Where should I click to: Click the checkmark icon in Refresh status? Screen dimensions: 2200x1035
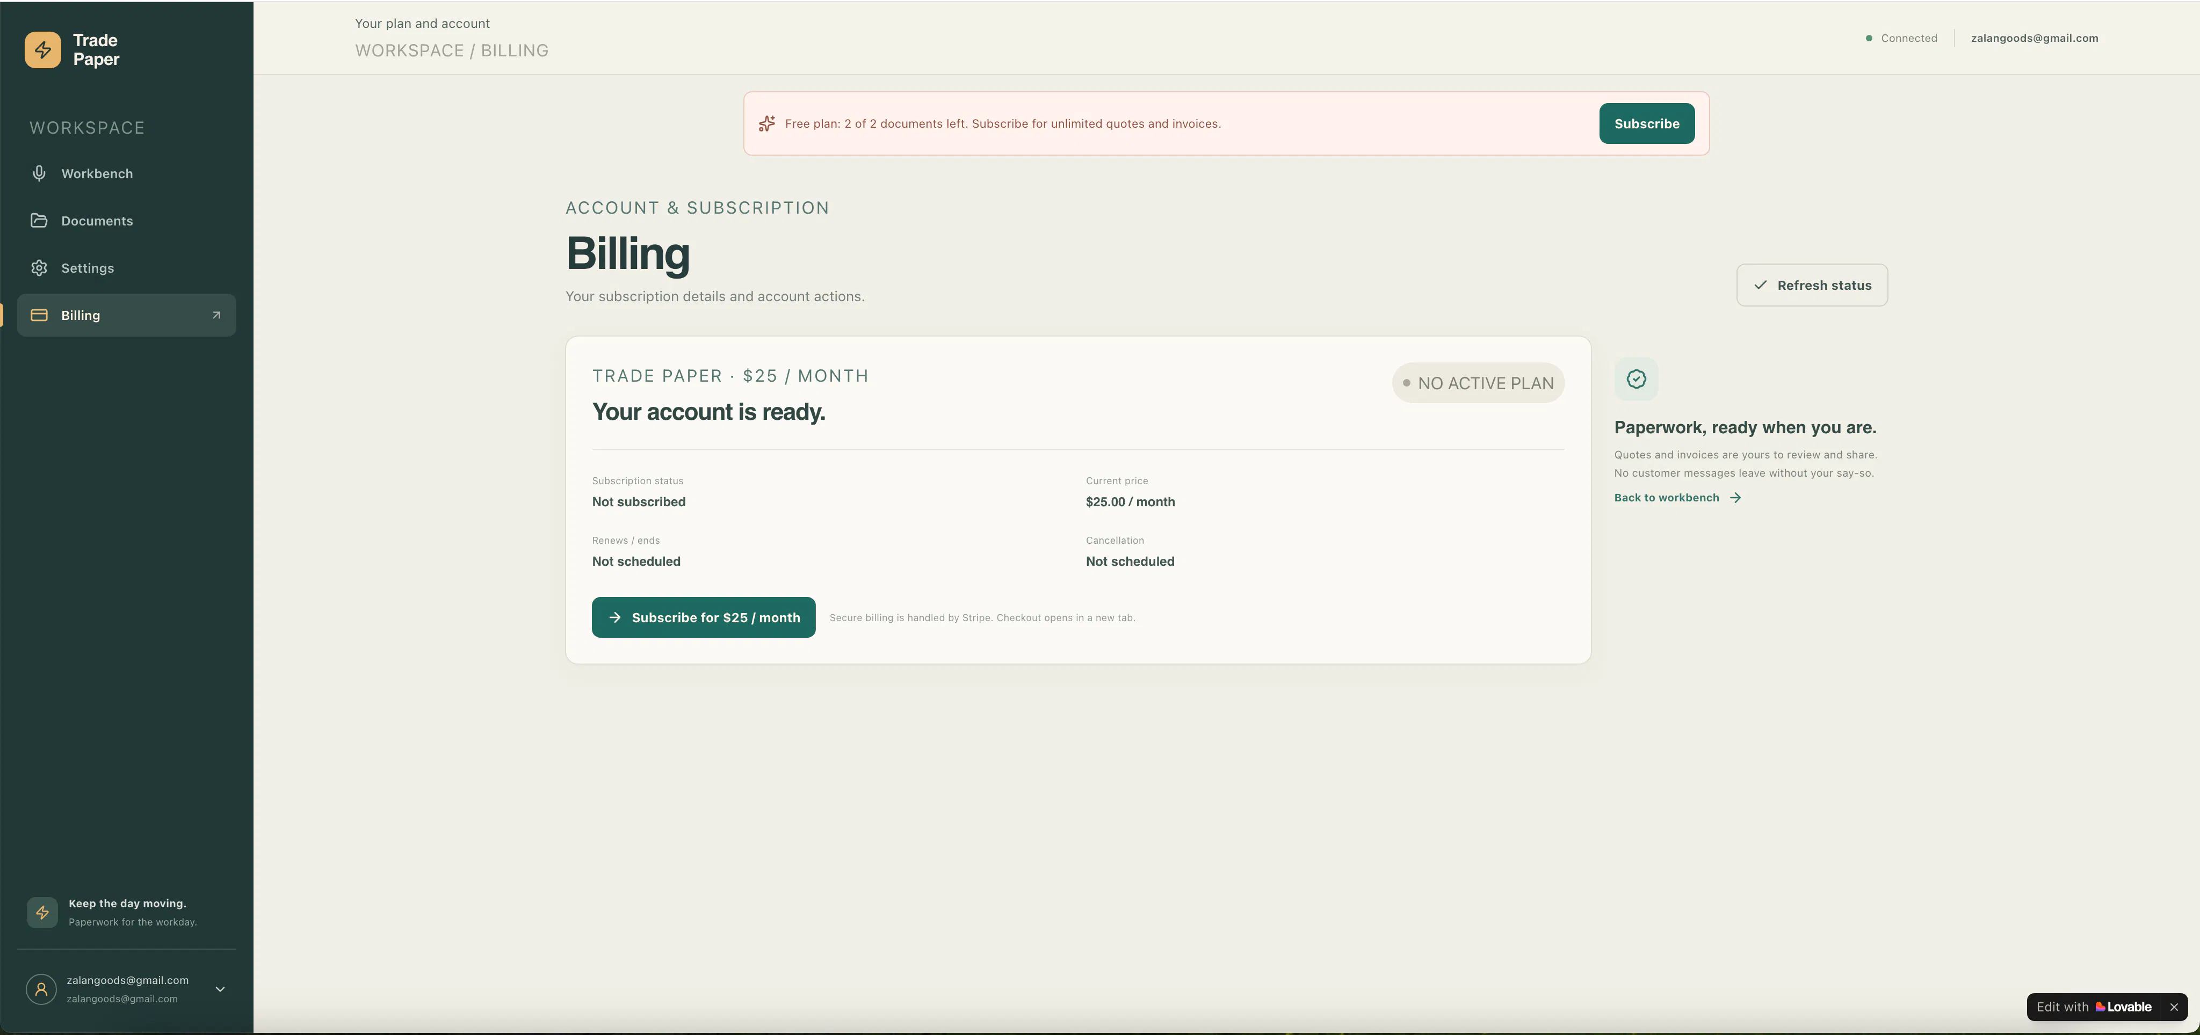coord(1760,285)
